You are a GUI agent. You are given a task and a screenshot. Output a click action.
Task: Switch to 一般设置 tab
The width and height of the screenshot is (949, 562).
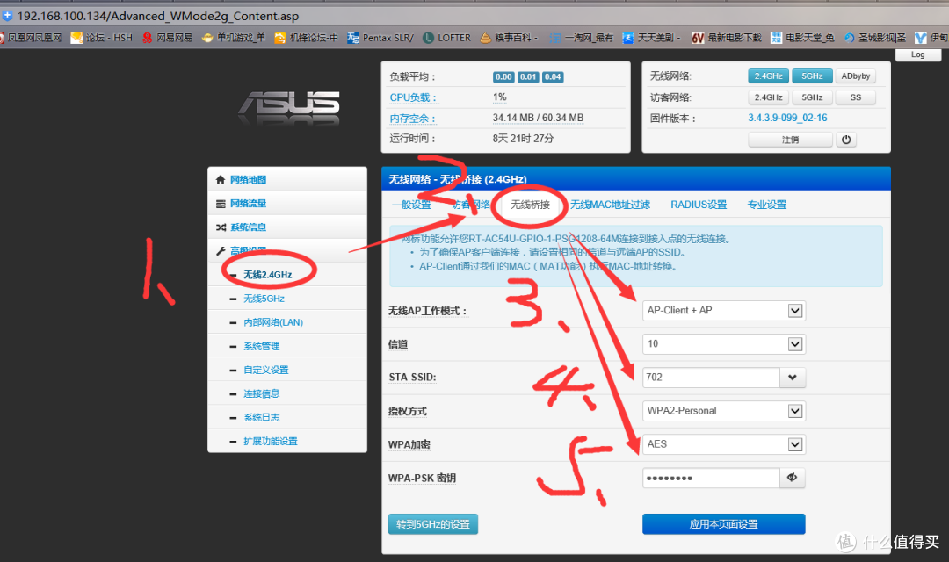click(x=411, y=205)
